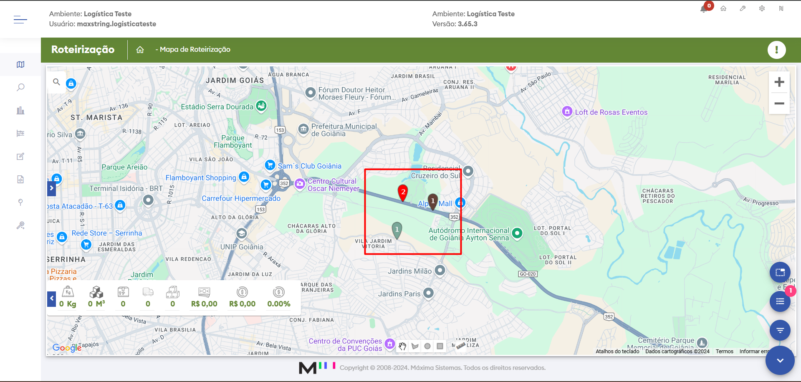Expand the left map panel with the arrow
Image resolution: width=801 pixels, height=382 pixels.
tap(51, 188)
